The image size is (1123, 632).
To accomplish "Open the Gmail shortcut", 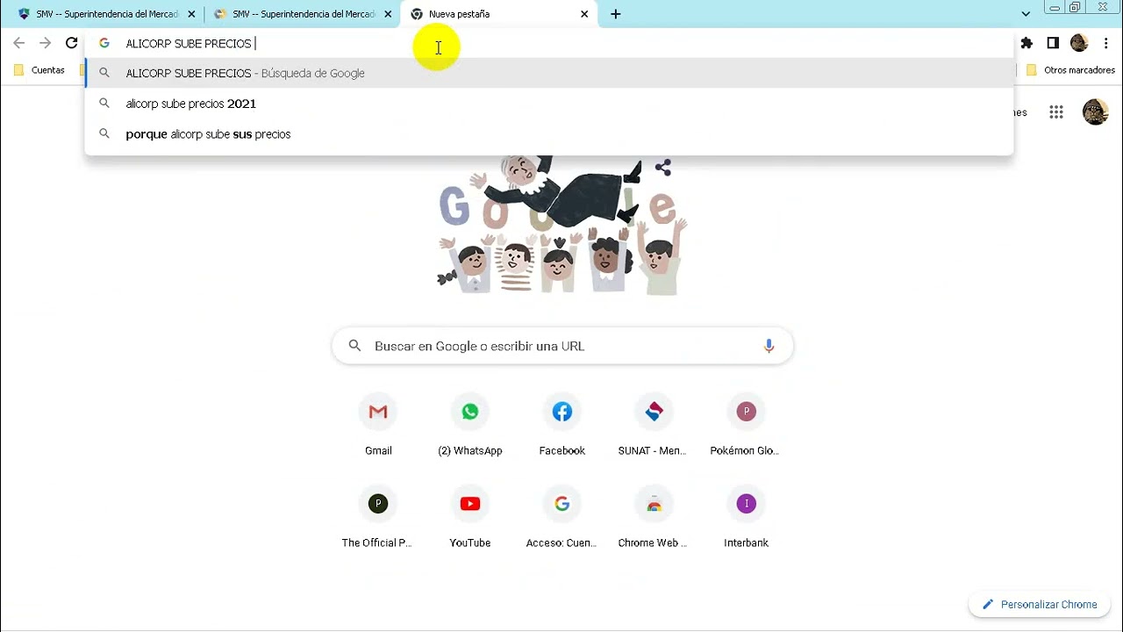I will tap(378, 426).
